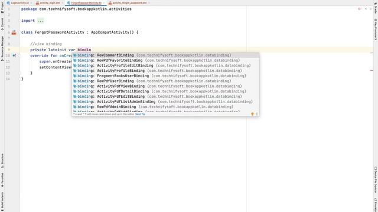Screen dimensions: 378x212
Task: Choose ActivityPdfViewBinding completion suggestion
Action: pyautogui.click(x=165, y=87)
